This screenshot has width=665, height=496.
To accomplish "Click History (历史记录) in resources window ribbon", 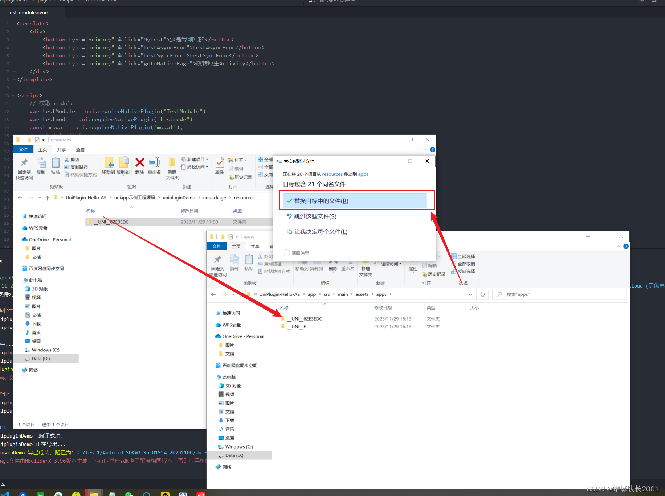I will 240,177.
